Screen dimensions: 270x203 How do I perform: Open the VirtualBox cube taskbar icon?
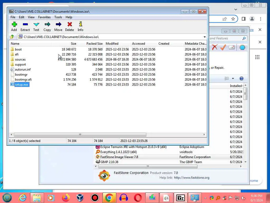pyautogui.click(x=80, y=198)
